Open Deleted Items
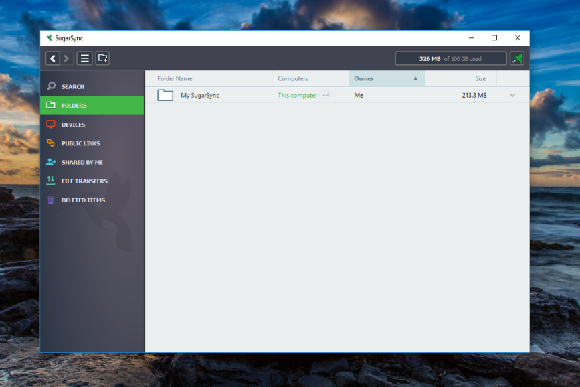The height and width of the screenshot is (387, 580). pos(92,200)
